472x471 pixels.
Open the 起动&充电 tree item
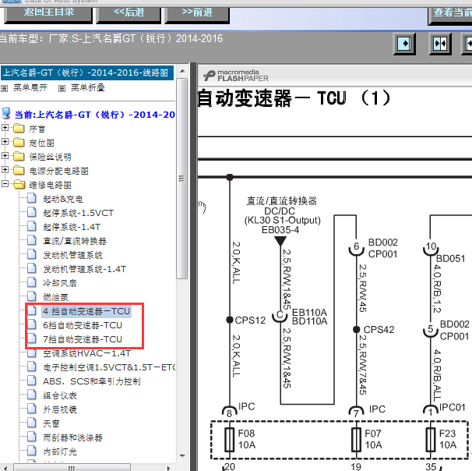62,199
